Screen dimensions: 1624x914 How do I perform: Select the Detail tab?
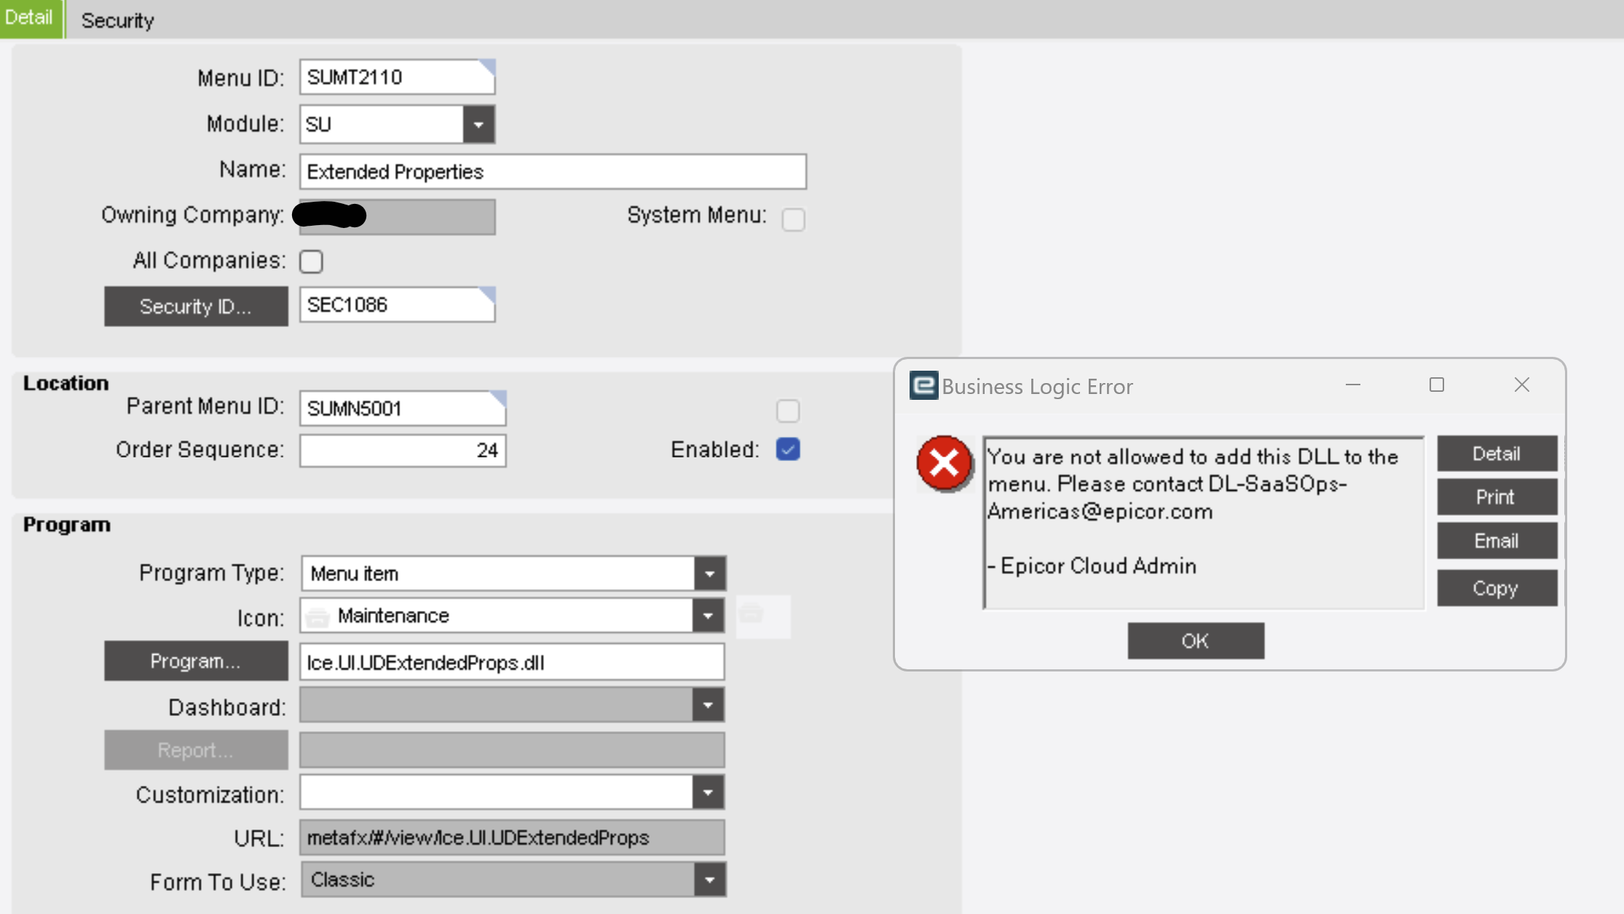(x=29, y=17)
